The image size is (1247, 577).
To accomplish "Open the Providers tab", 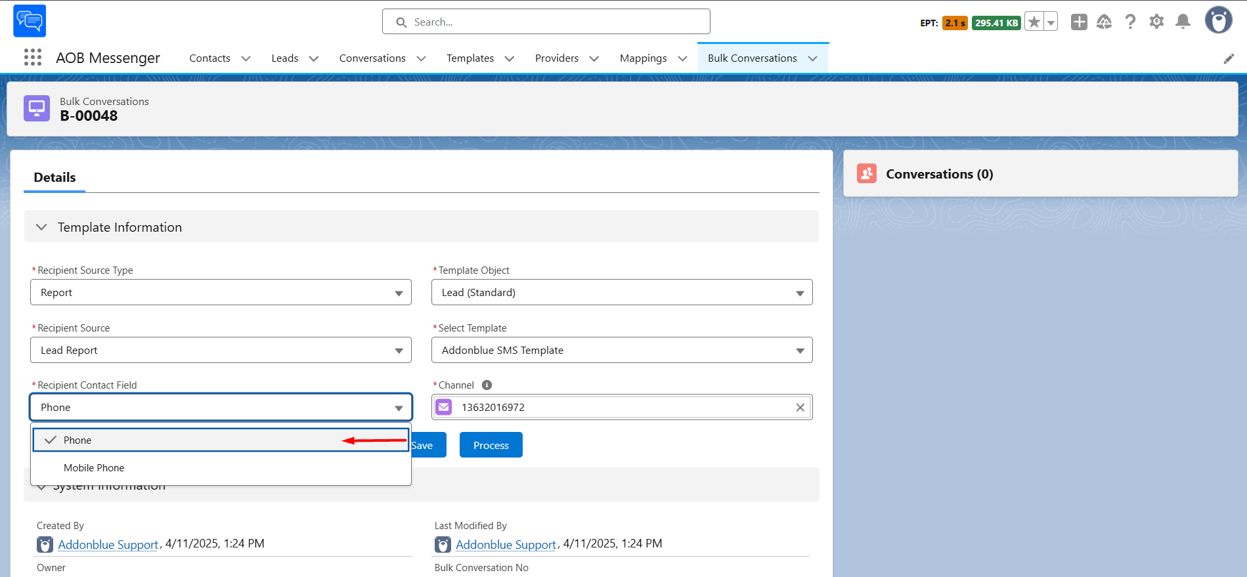I will (557, 58).
